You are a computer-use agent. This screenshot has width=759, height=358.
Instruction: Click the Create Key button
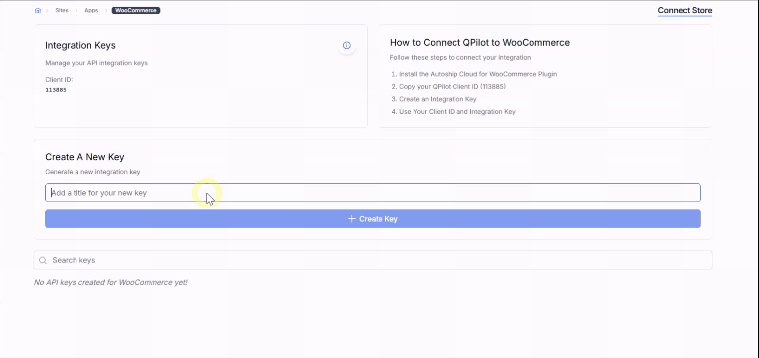point(373,219)
